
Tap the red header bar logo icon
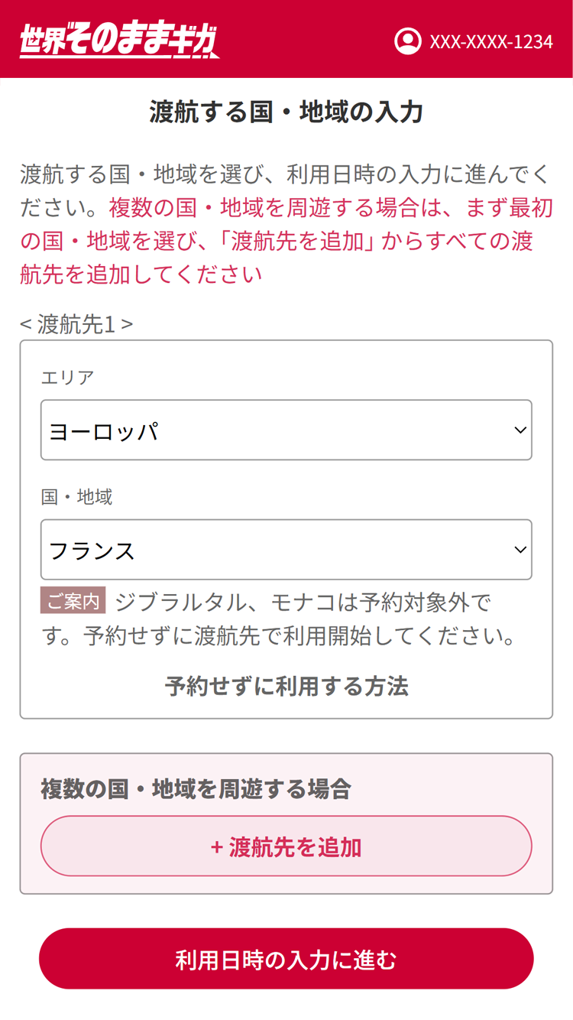pos(118,41)
